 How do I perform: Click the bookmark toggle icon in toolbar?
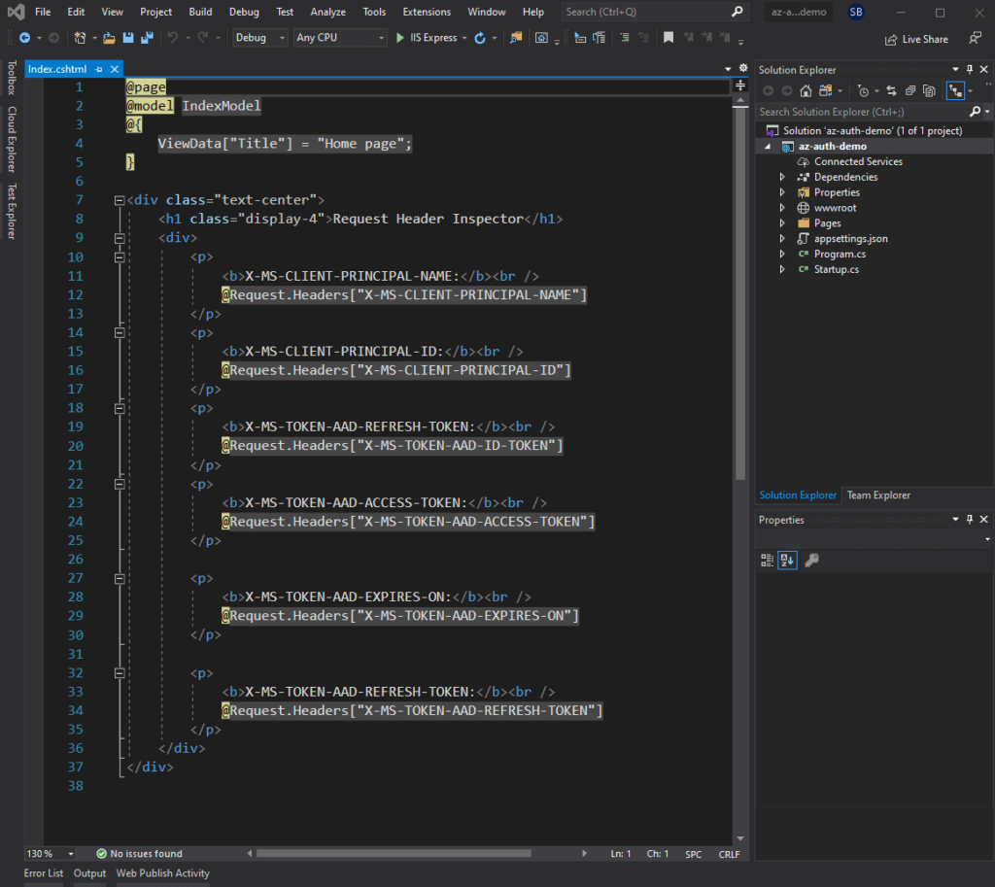(x=669, y=38)
